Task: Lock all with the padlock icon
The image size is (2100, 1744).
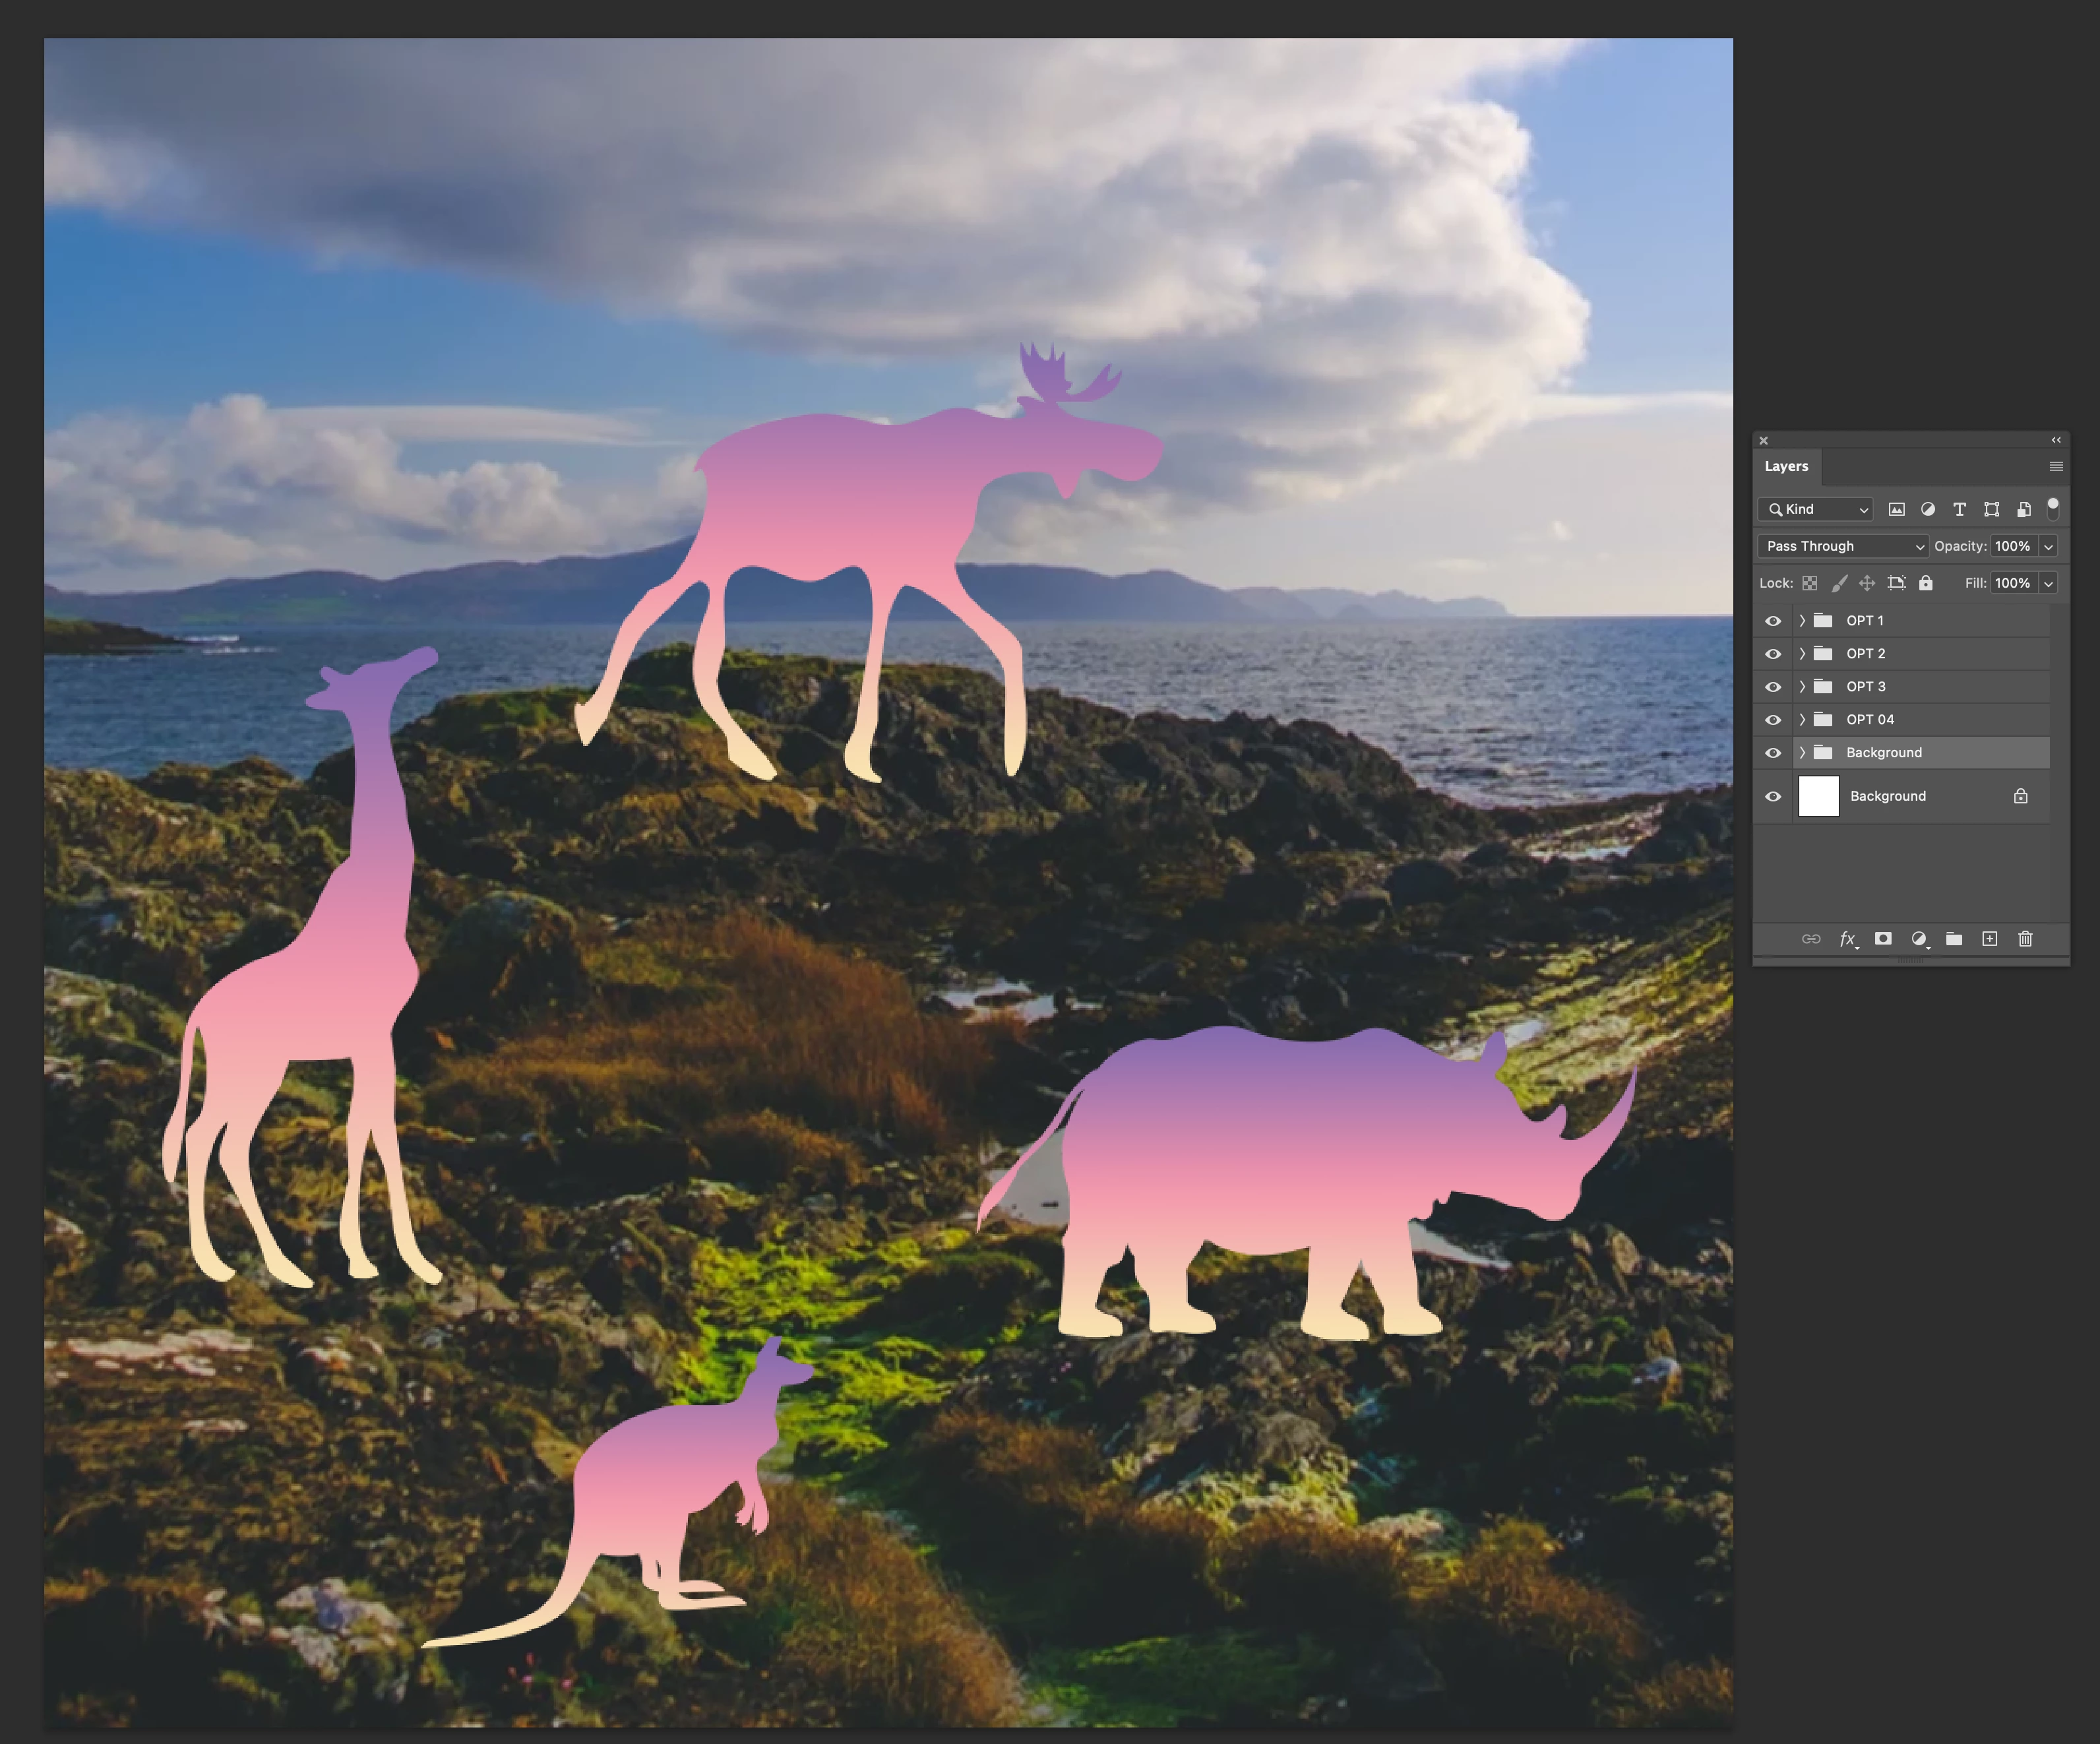Action: pyautogui.click(x=1925, y=583)
